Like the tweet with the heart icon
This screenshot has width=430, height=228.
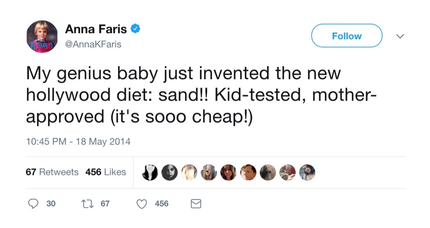coord(142,204)
